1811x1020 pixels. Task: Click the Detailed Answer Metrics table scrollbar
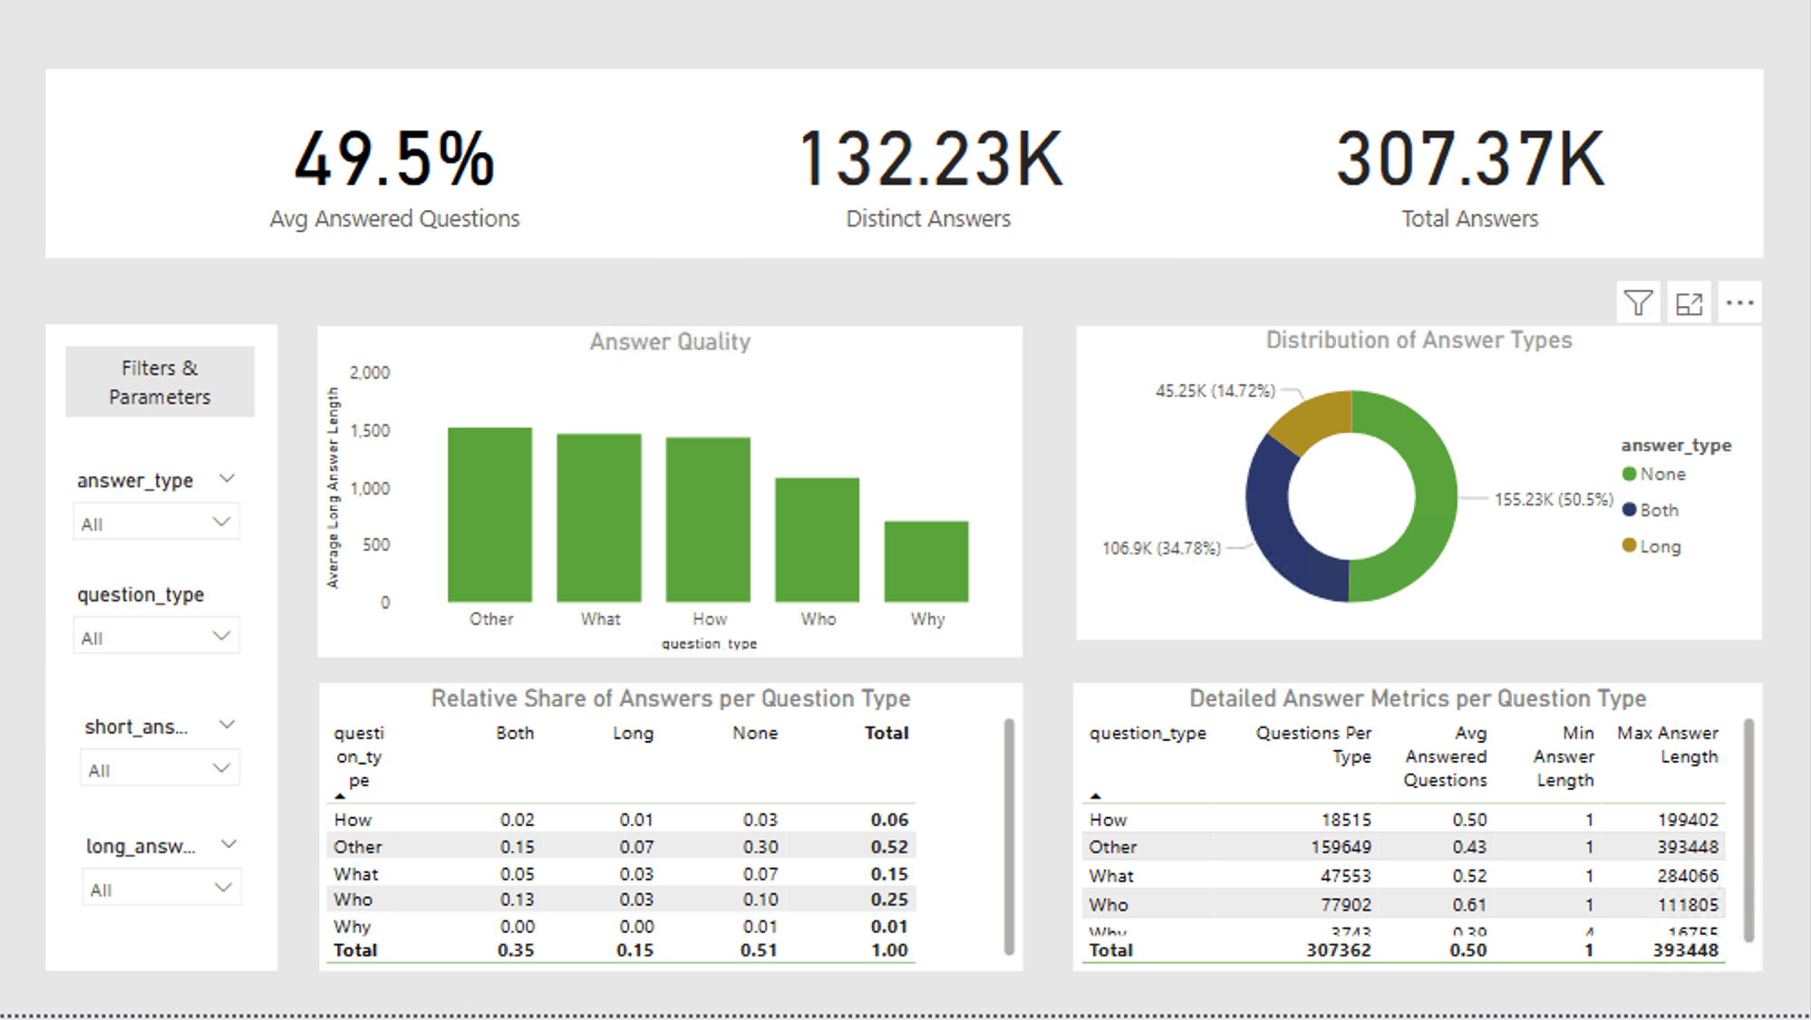1748,829
